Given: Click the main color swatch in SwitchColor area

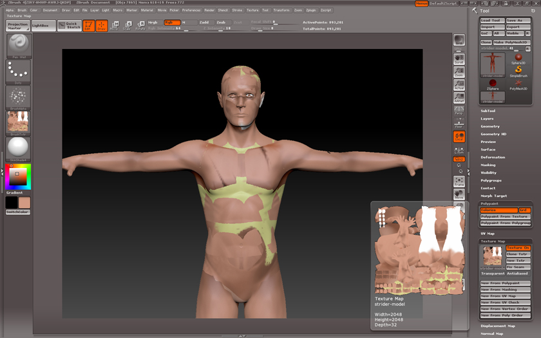Looking at the screenshot, I should [x=24, y=203].
